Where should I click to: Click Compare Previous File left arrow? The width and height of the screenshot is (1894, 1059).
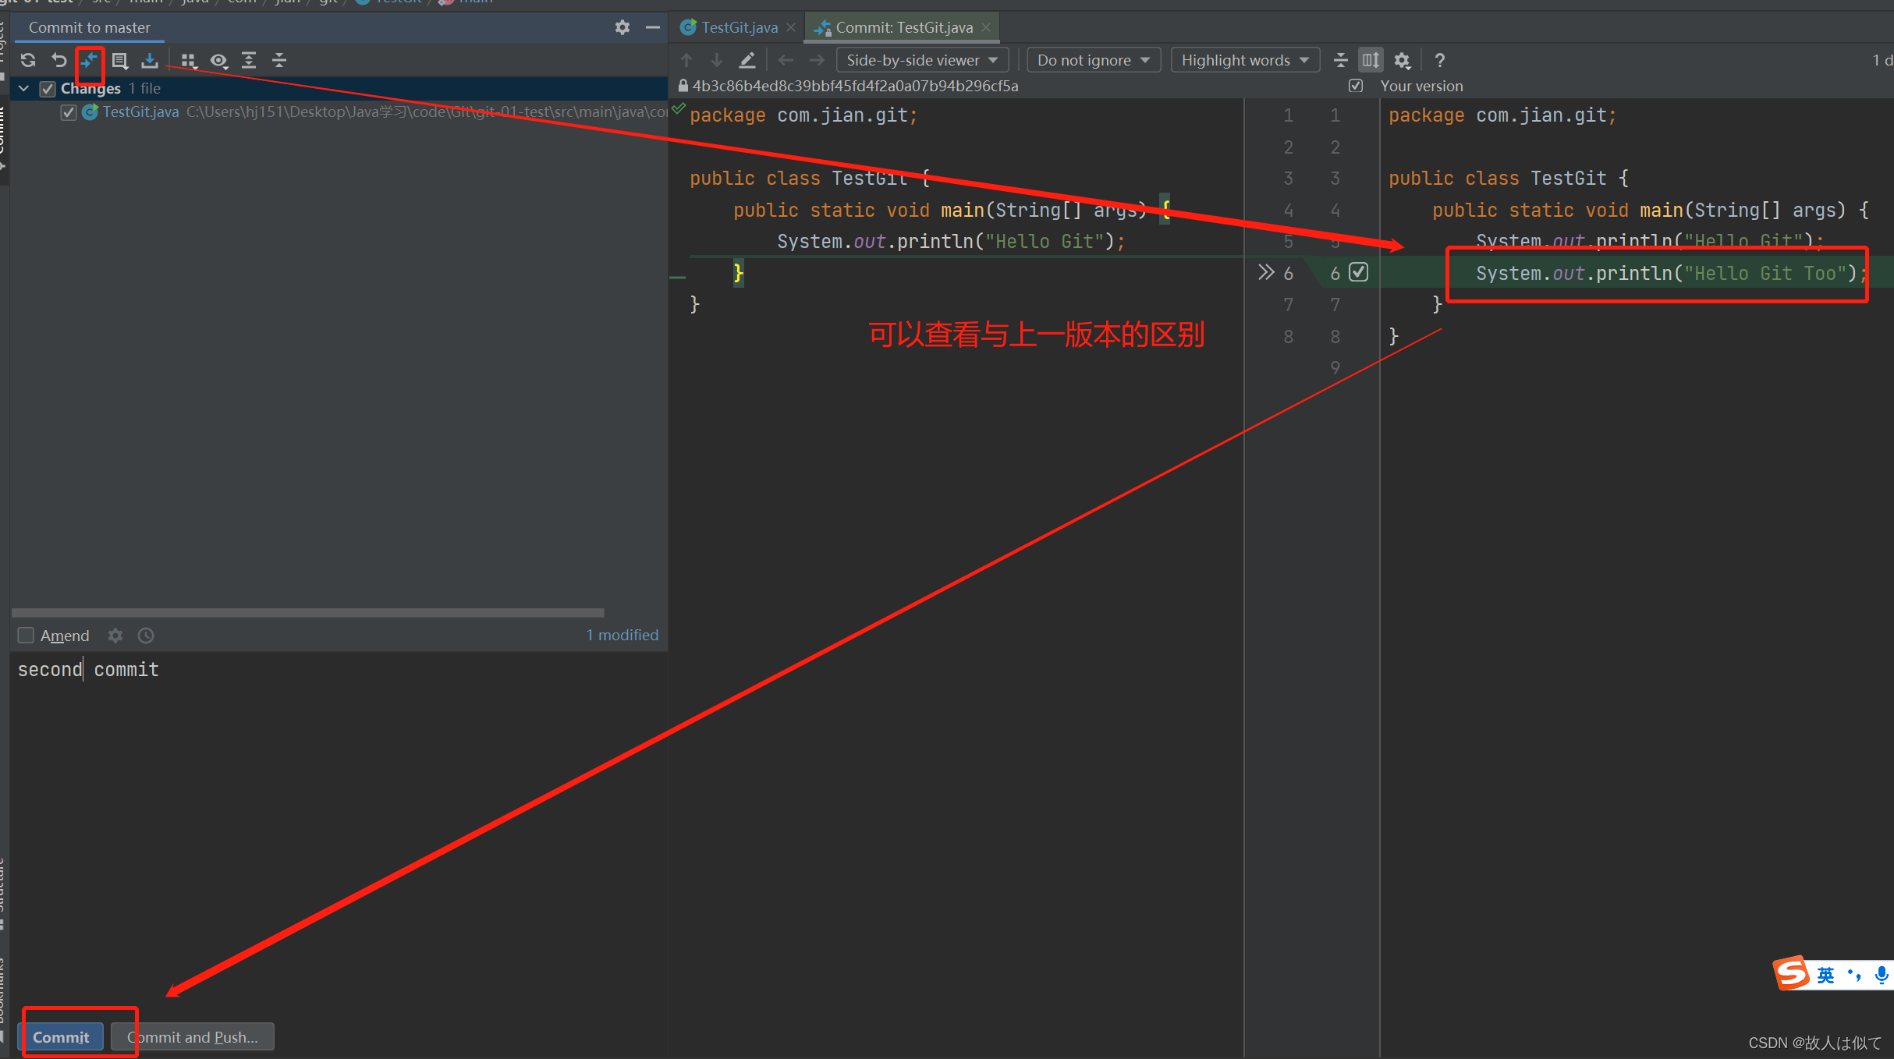pos(786,60)
